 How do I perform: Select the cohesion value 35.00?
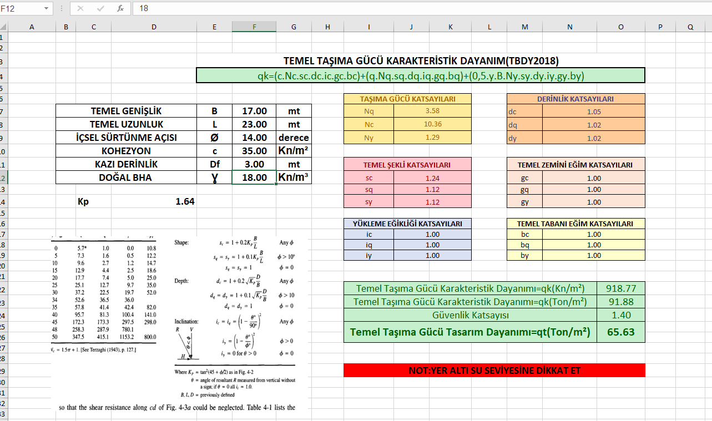(x=254, y=151)
